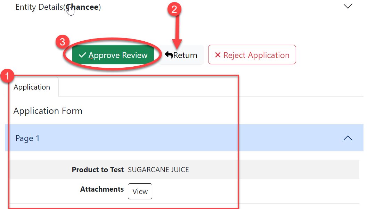
Task: Click the Product to Test label
Action: [98, 170]
